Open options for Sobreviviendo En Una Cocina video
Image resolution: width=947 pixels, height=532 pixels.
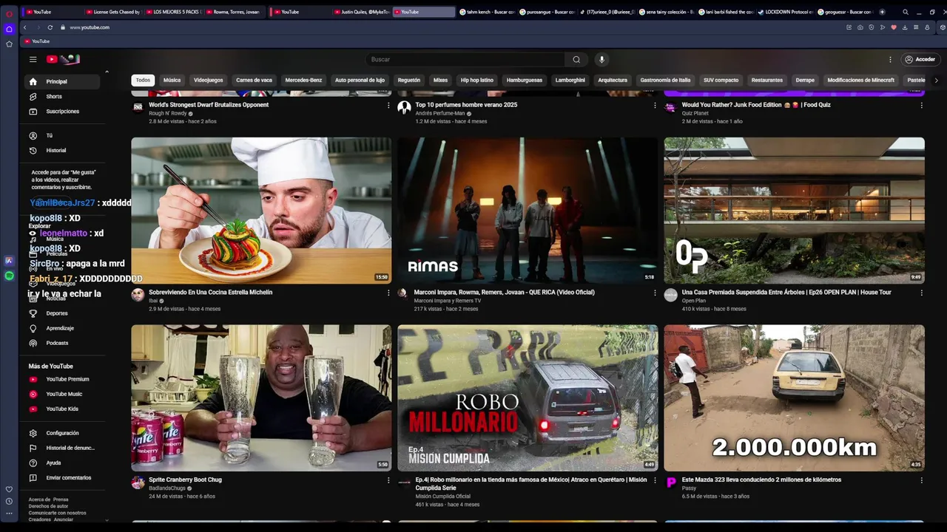tap(388, 293)
